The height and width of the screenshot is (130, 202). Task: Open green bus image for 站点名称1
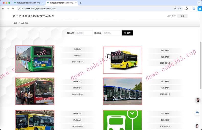(x=35, y=59)
